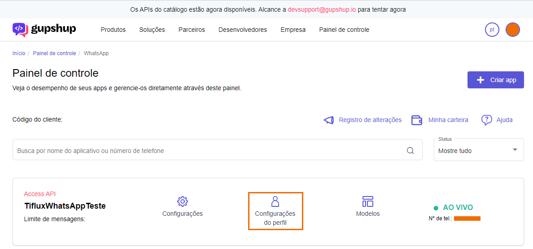Open Registro de alterações link
The height and width of the screenshot is (249, 533).
point(370,120)
